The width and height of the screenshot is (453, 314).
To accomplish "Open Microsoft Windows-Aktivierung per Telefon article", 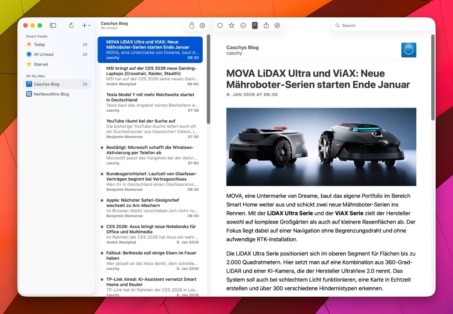I will click(x=150, y=155).
